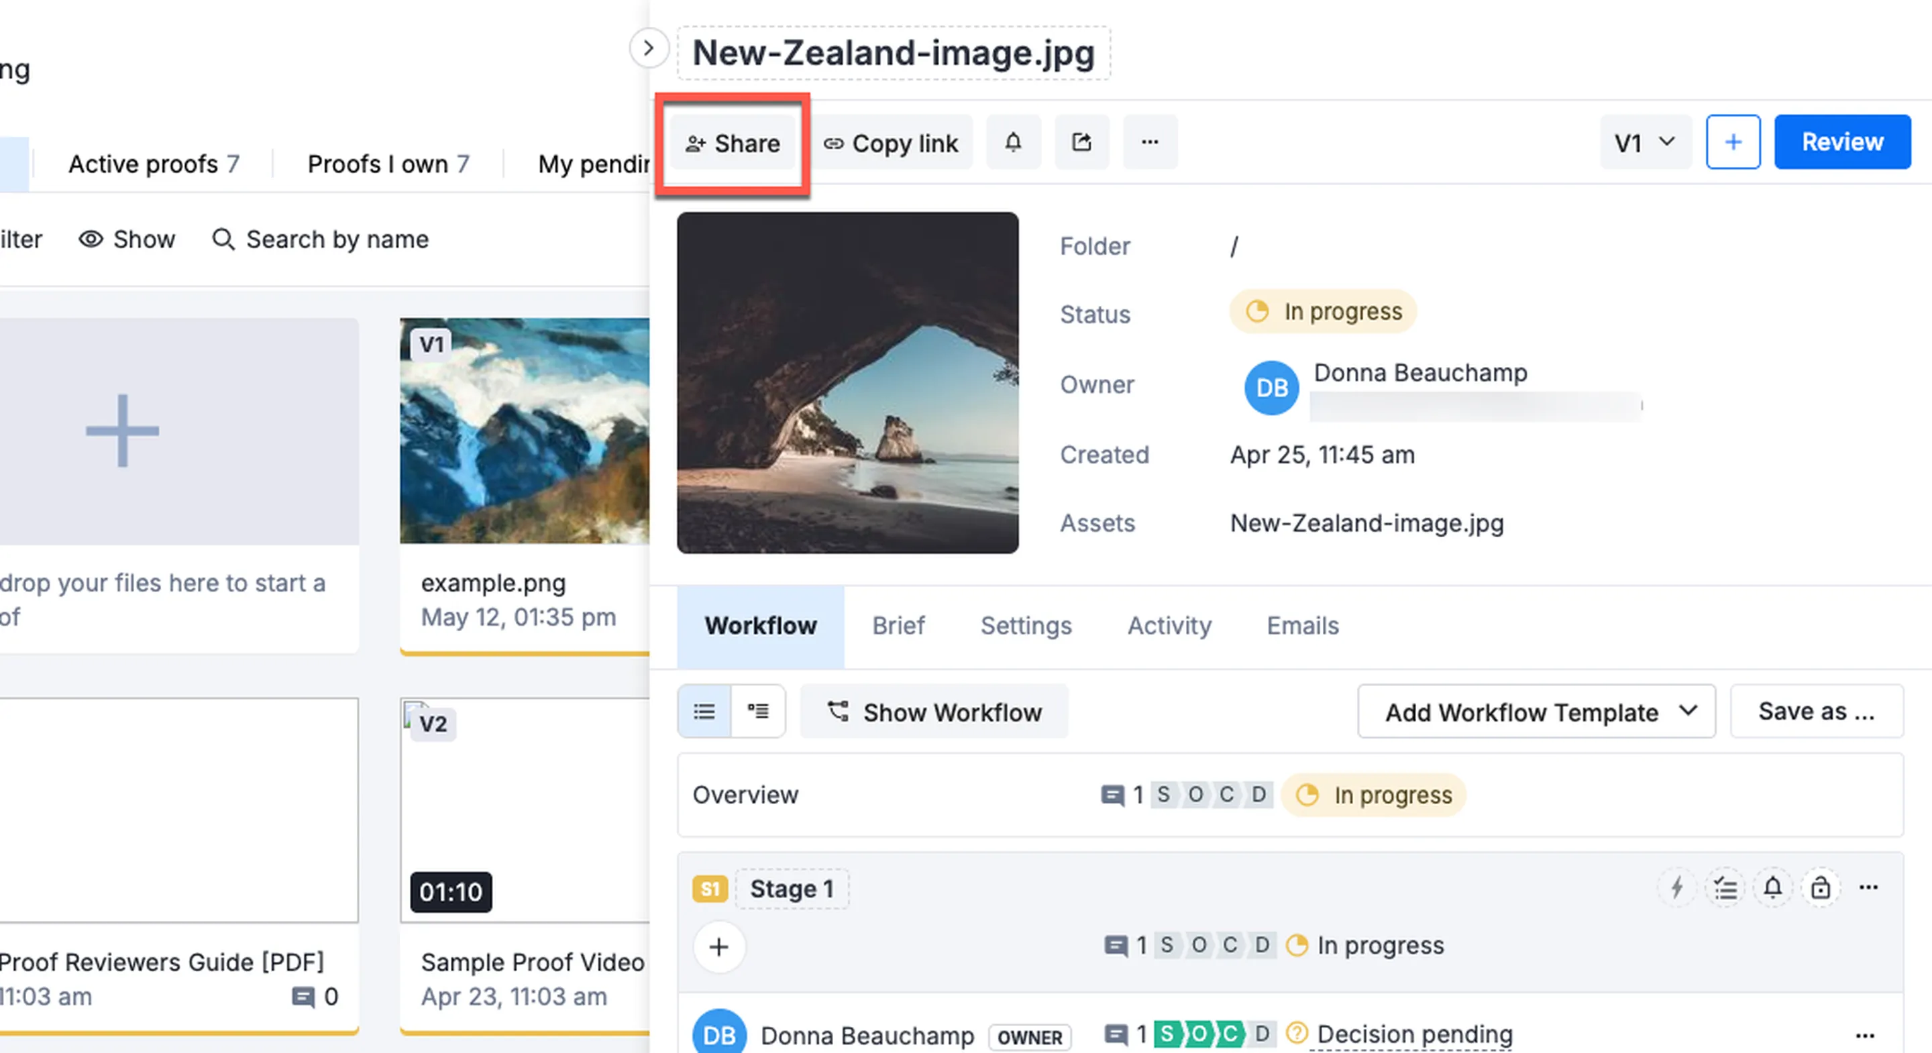
Task: Click the Copy link button
Action: coord(891,144)
